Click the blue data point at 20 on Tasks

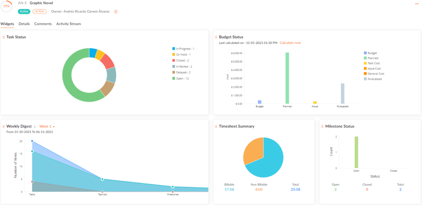(x=32, y=141)
